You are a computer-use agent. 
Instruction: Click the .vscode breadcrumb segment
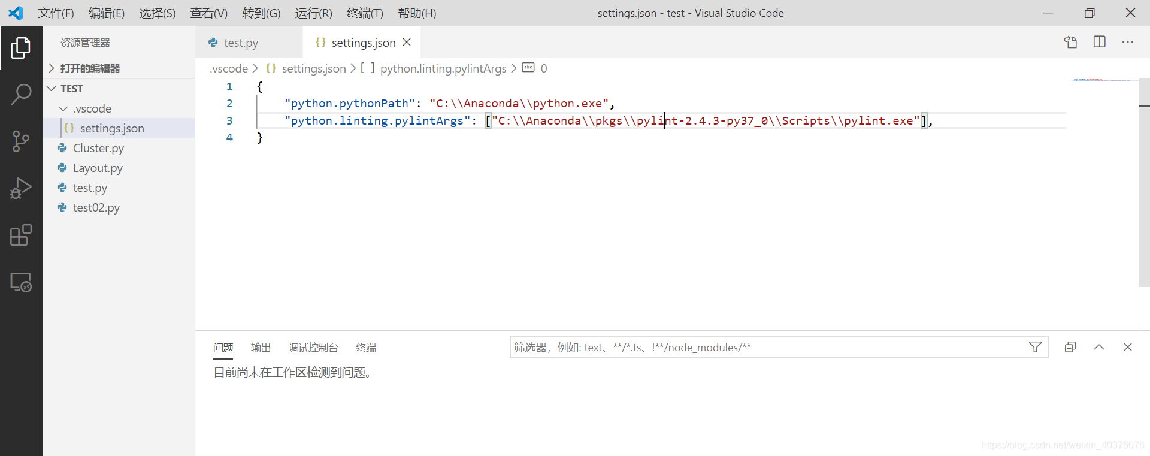pyautogui.click(x=229, y=68)
